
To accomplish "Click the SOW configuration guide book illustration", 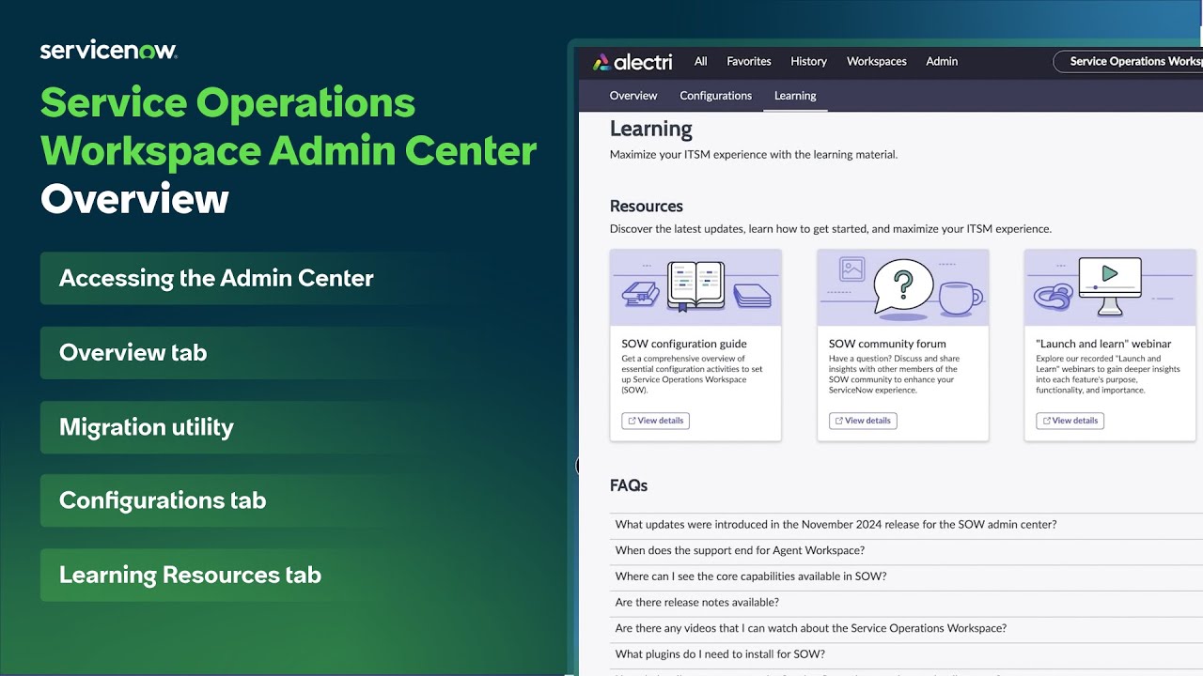I will 695,287.
